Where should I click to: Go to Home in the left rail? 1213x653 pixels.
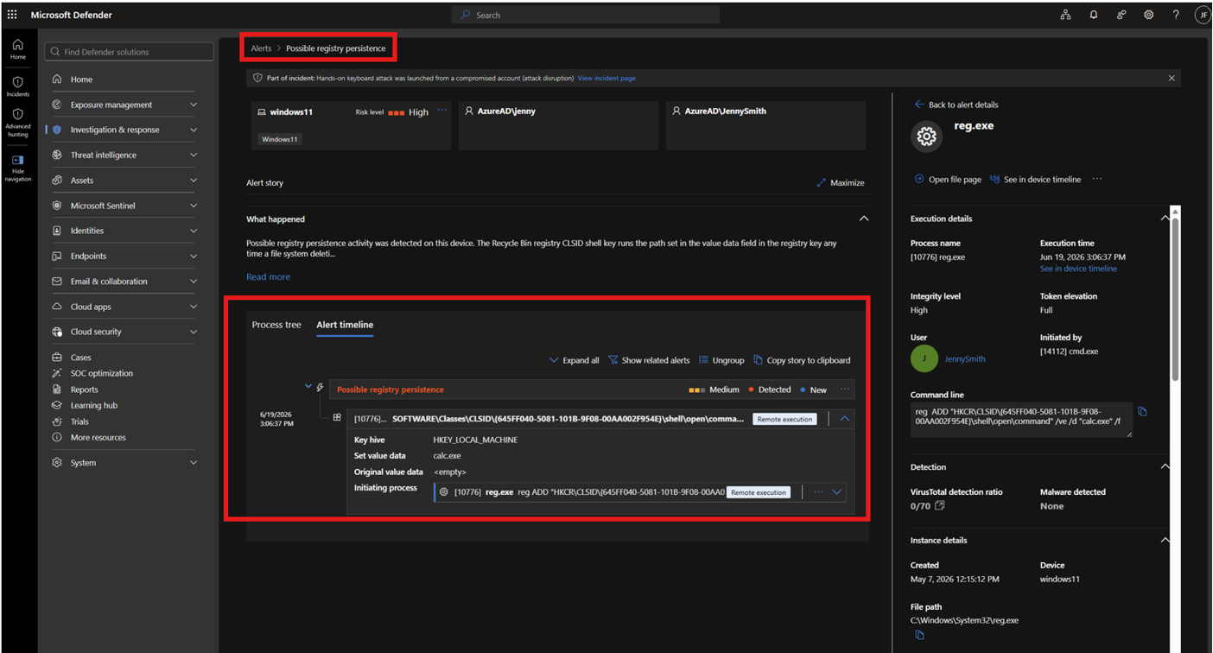point(18,49)
